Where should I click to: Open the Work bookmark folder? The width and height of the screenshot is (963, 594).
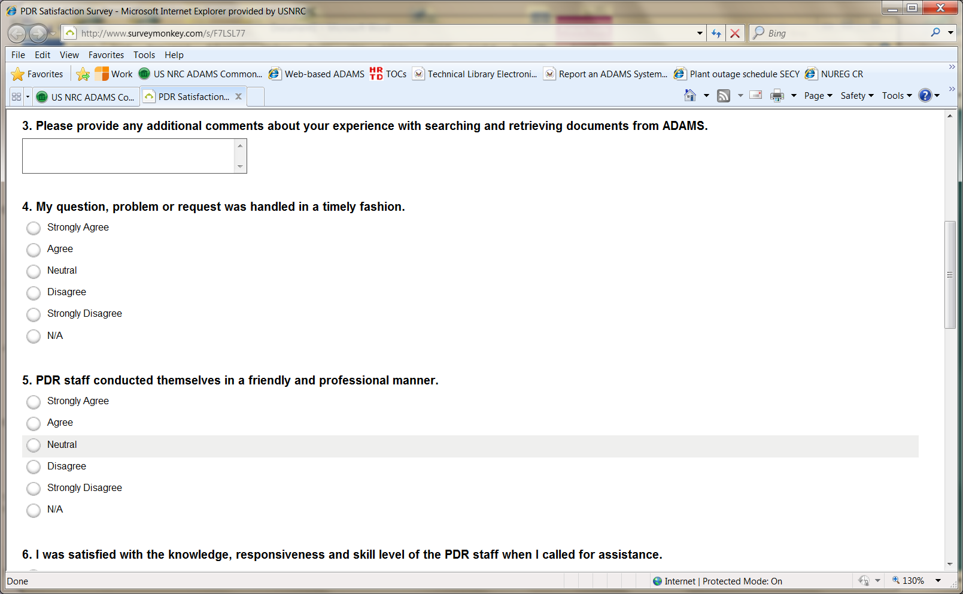[x=114, y=74]
